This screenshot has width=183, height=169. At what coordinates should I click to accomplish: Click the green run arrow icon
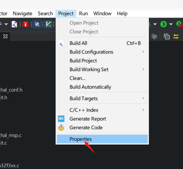[164, 24]
